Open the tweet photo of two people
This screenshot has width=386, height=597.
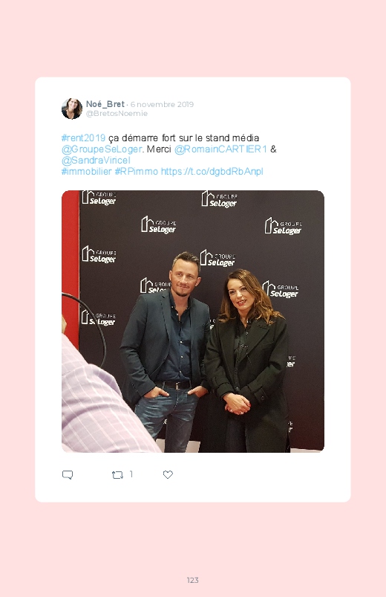[x=193, y=321]
